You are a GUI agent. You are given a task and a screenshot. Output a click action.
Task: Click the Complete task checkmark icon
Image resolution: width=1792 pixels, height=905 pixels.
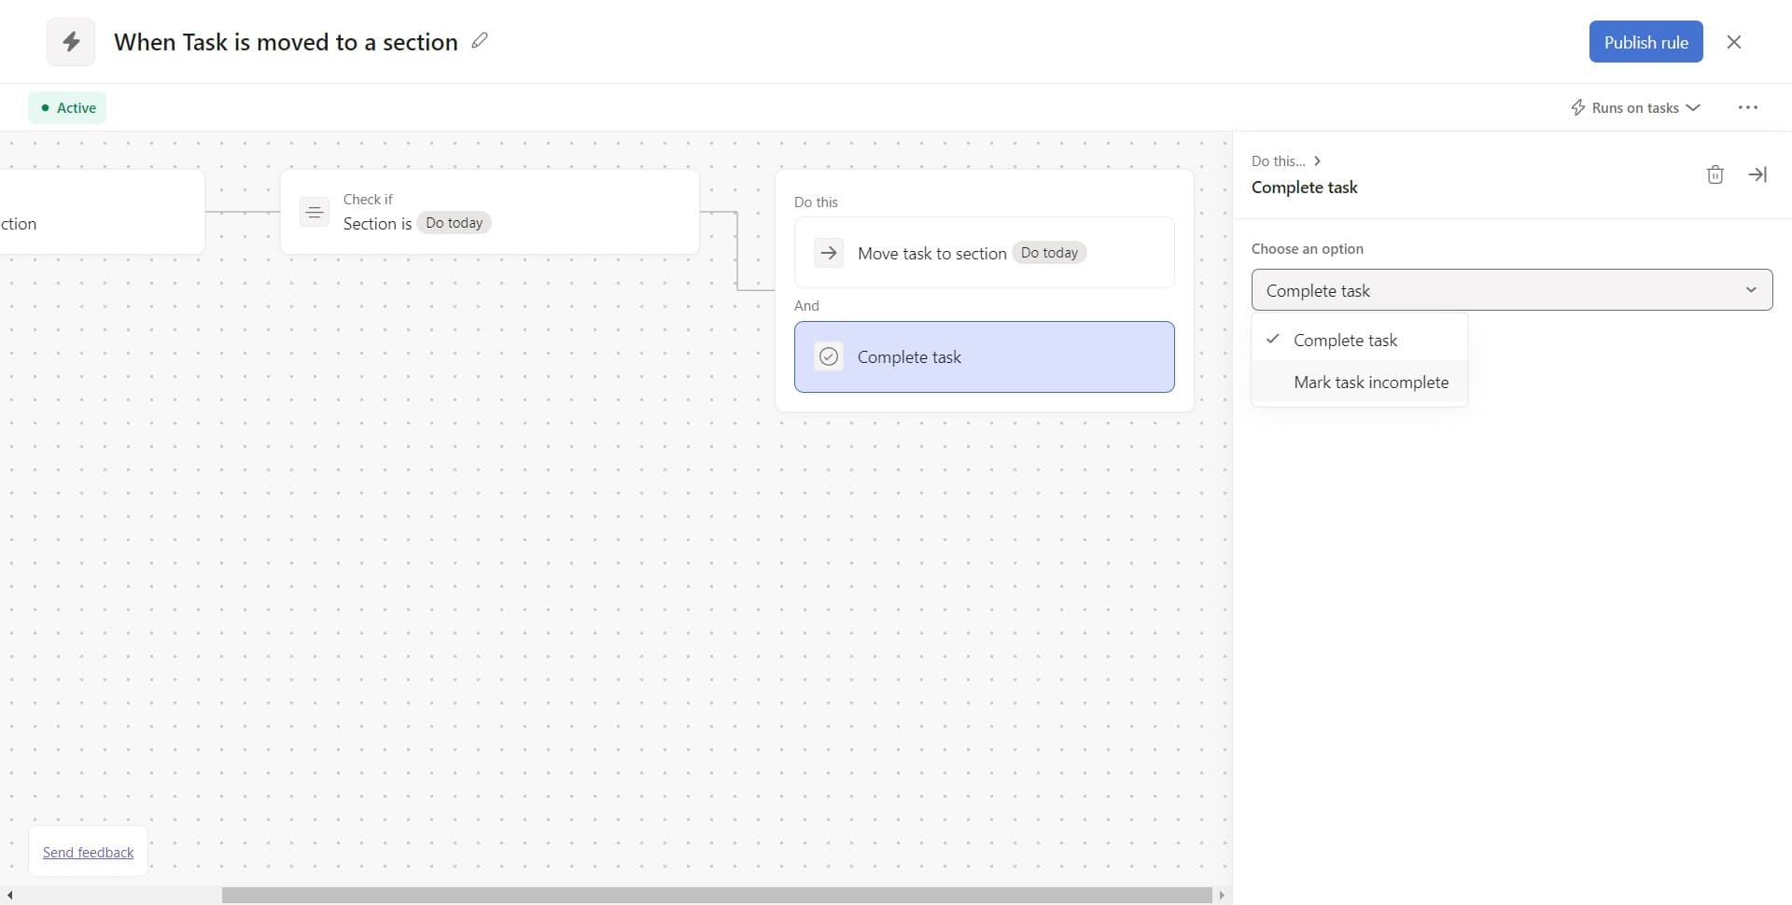pyautogui.click(x=828, y=356)
